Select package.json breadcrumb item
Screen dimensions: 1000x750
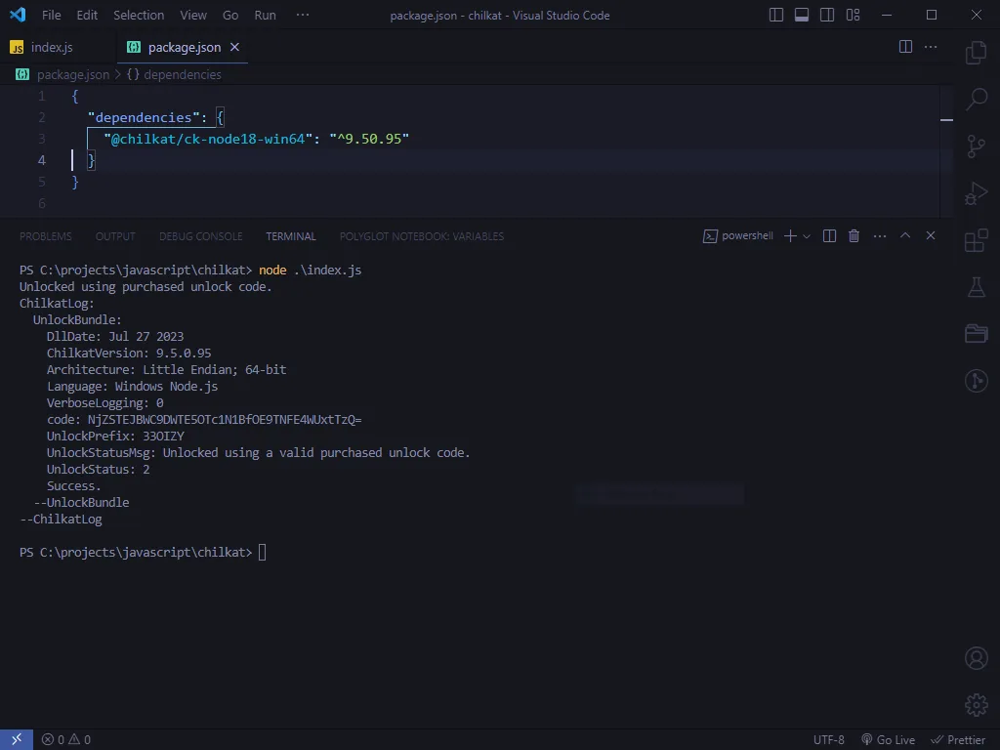pyautogui.click(x=62, y=74)
